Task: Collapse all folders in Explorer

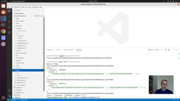Action: 43,16
